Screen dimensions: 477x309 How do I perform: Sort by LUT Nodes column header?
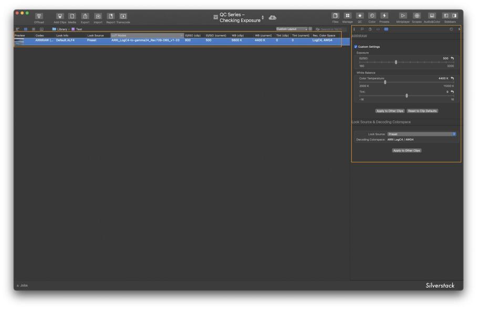point(147,35)
